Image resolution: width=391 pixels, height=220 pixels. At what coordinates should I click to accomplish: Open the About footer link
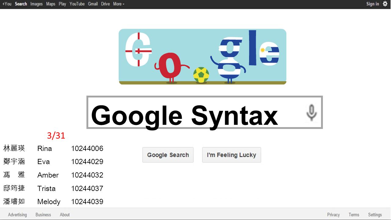click(65, 215)
